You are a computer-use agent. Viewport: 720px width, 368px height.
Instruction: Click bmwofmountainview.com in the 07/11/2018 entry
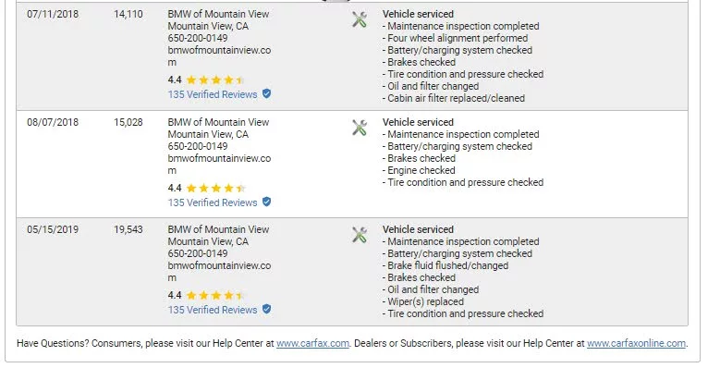tap(219, 56)
